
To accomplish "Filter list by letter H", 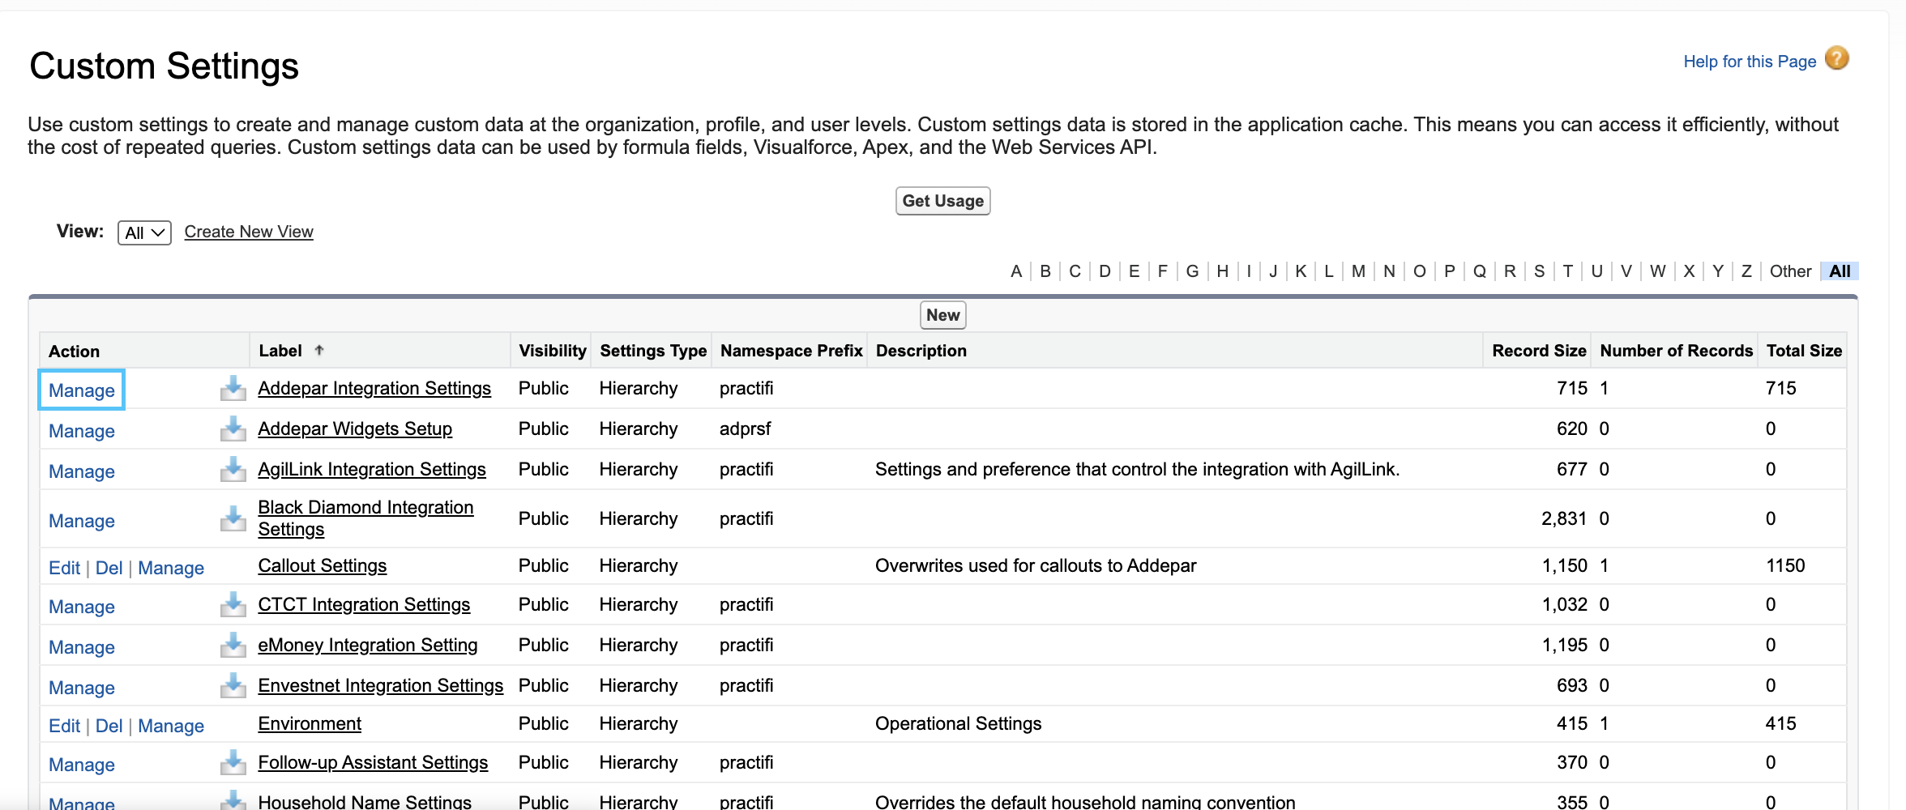I will click(x=1222, y=271).
